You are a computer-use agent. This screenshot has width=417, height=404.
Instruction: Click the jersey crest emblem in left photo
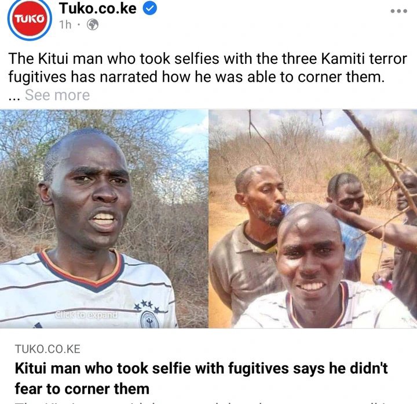click(150, 319)
